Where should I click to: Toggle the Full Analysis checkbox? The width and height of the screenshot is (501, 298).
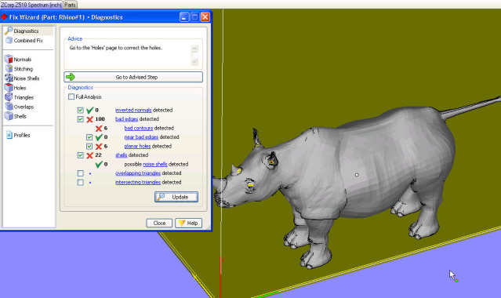tap(71, 96)
